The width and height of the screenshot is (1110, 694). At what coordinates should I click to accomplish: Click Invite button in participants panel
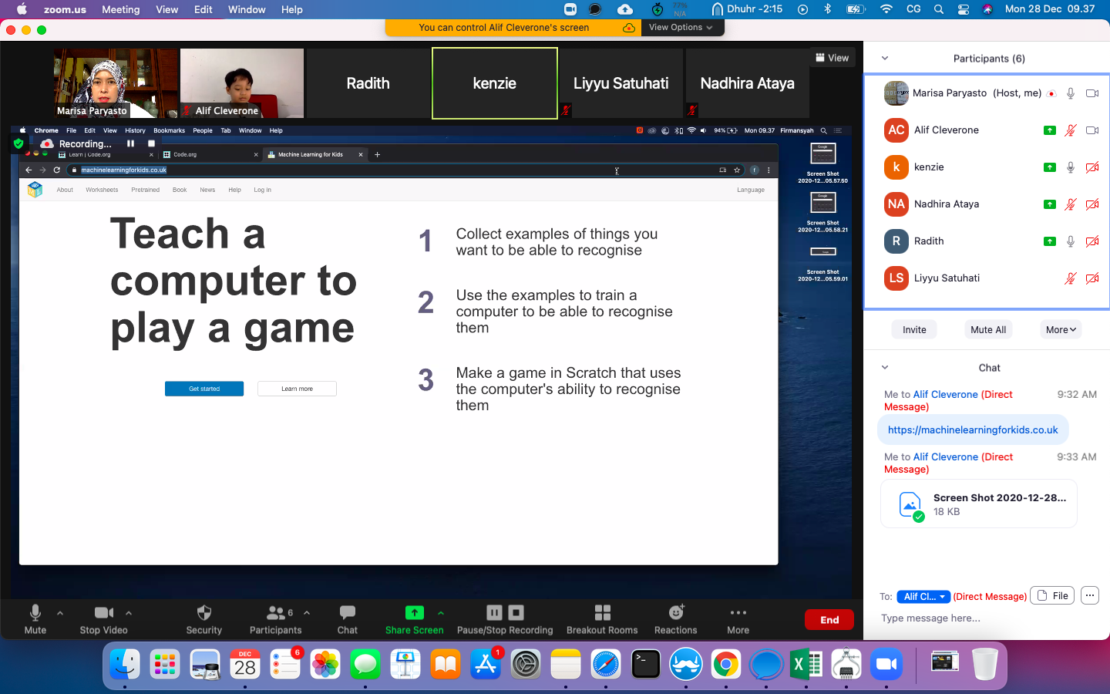pos(914,329)
